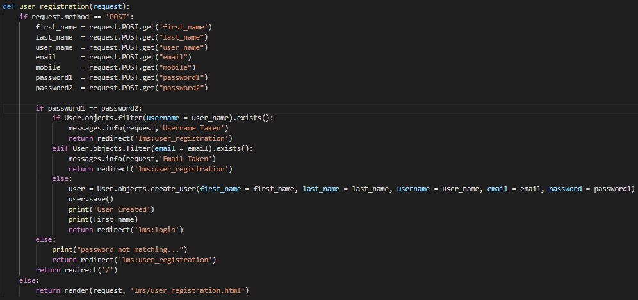
Task: Click the 'lms:login' redirect string
Action: pyautogui.click(x=156, y=230)
